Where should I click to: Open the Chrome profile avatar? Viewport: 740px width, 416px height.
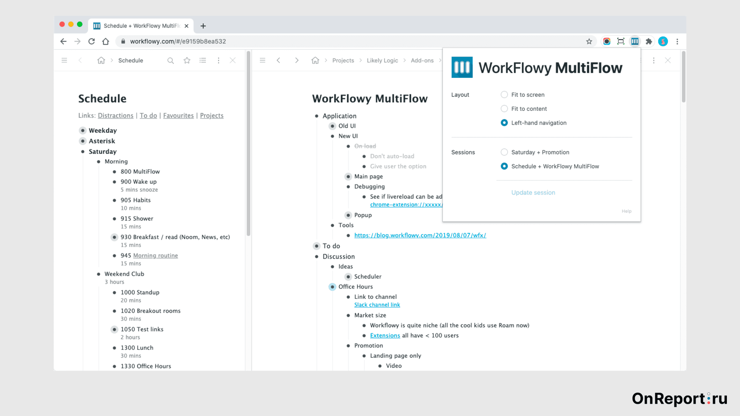(x=663, y=42)
